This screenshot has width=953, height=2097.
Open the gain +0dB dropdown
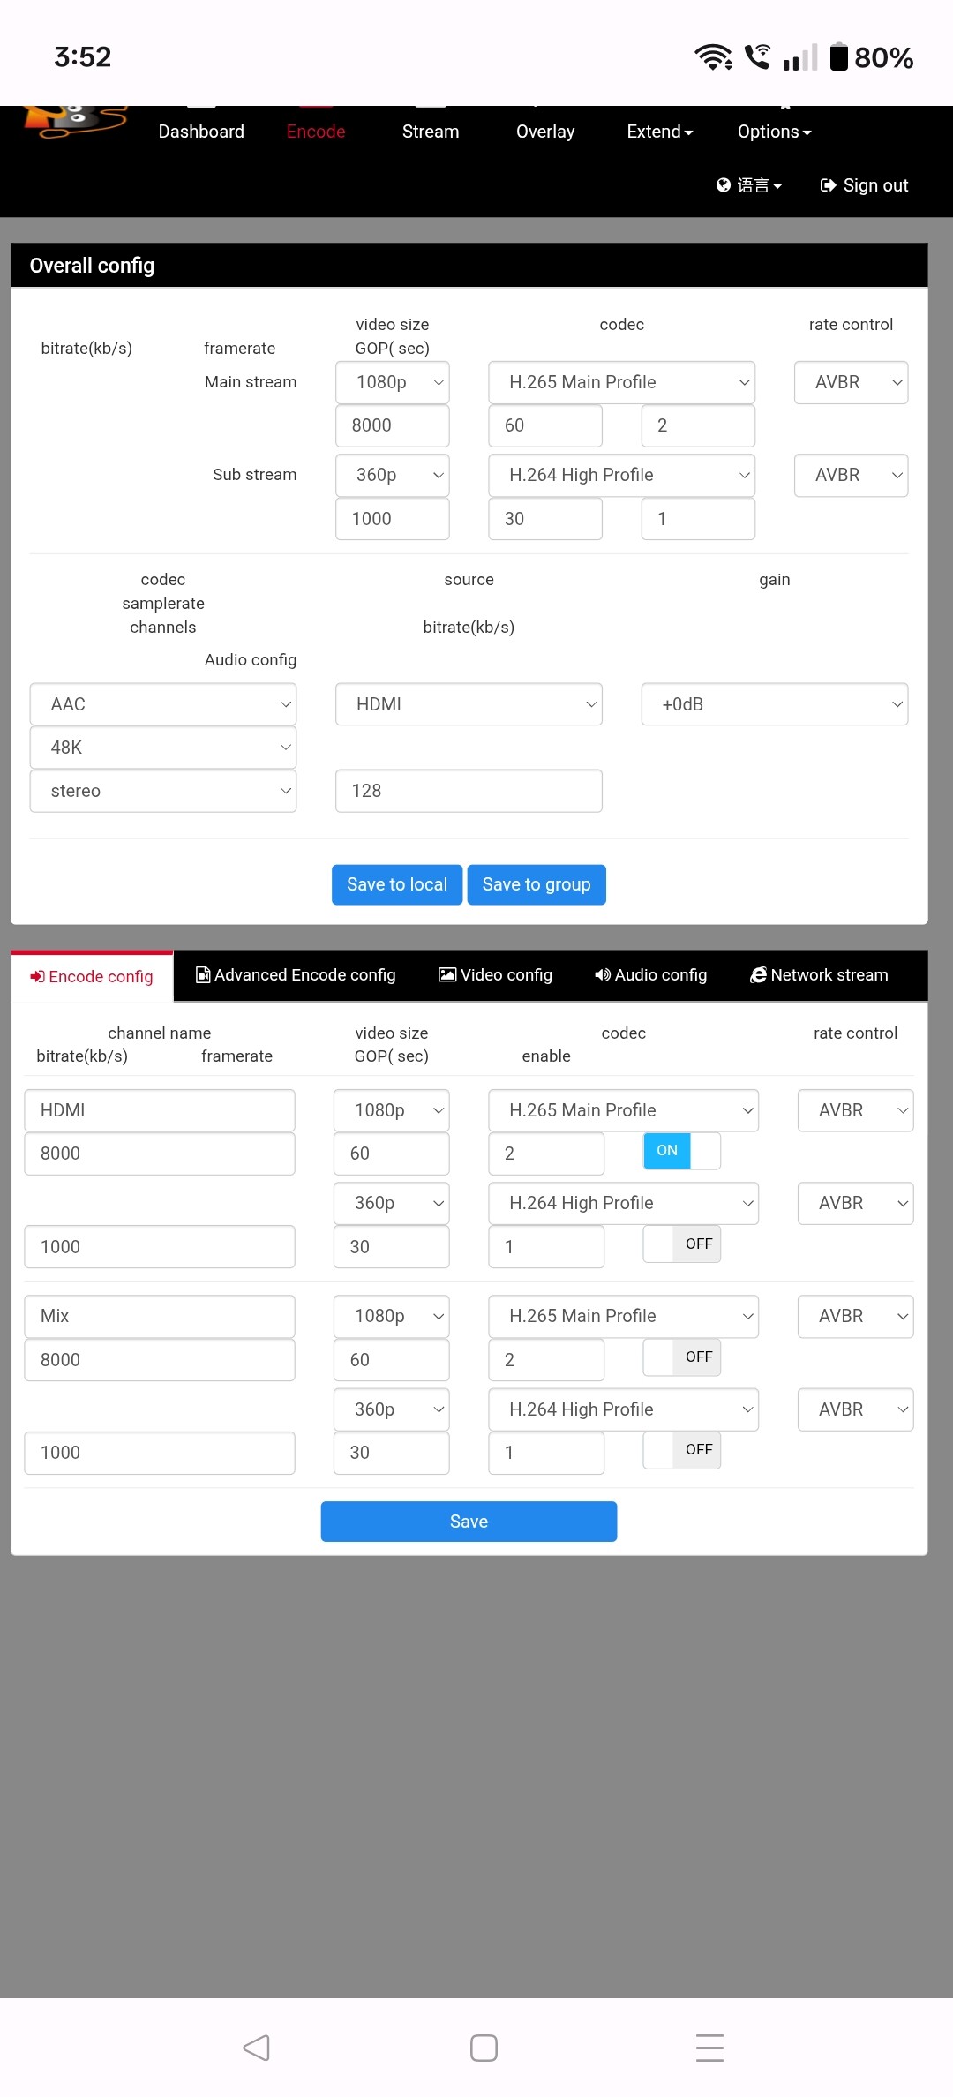(x=774, y=704)
